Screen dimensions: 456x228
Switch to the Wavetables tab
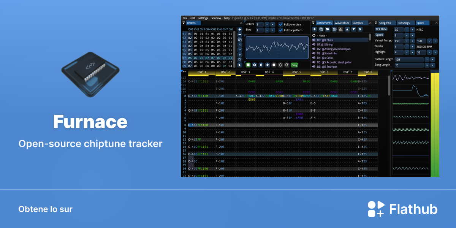(x=342, y=23)
